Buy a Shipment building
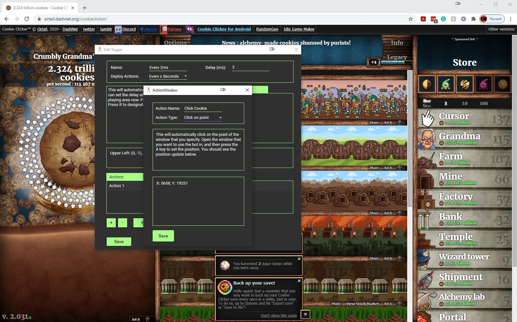 [x=465, y=280]
